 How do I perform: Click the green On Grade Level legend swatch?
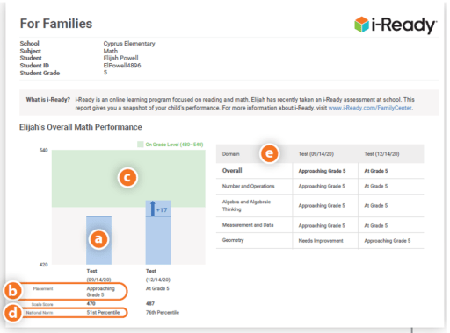point(141,145)
